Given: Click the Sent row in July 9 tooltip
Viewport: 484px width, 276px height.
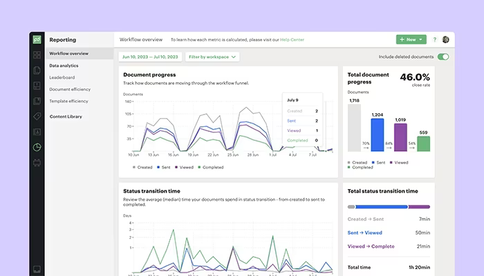Looking at the screenshot, I should (x=303, y=121).
